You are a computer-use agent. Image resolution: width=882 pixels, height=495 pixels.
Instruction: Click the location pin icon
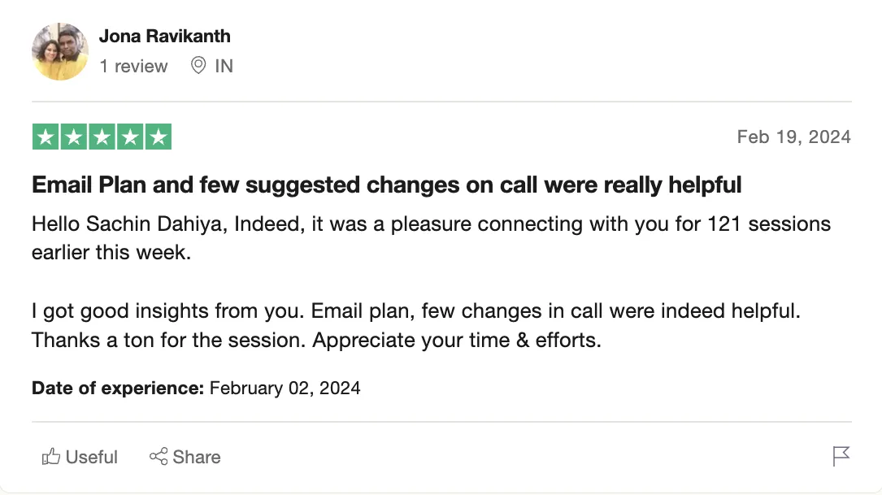click(198, 66)
